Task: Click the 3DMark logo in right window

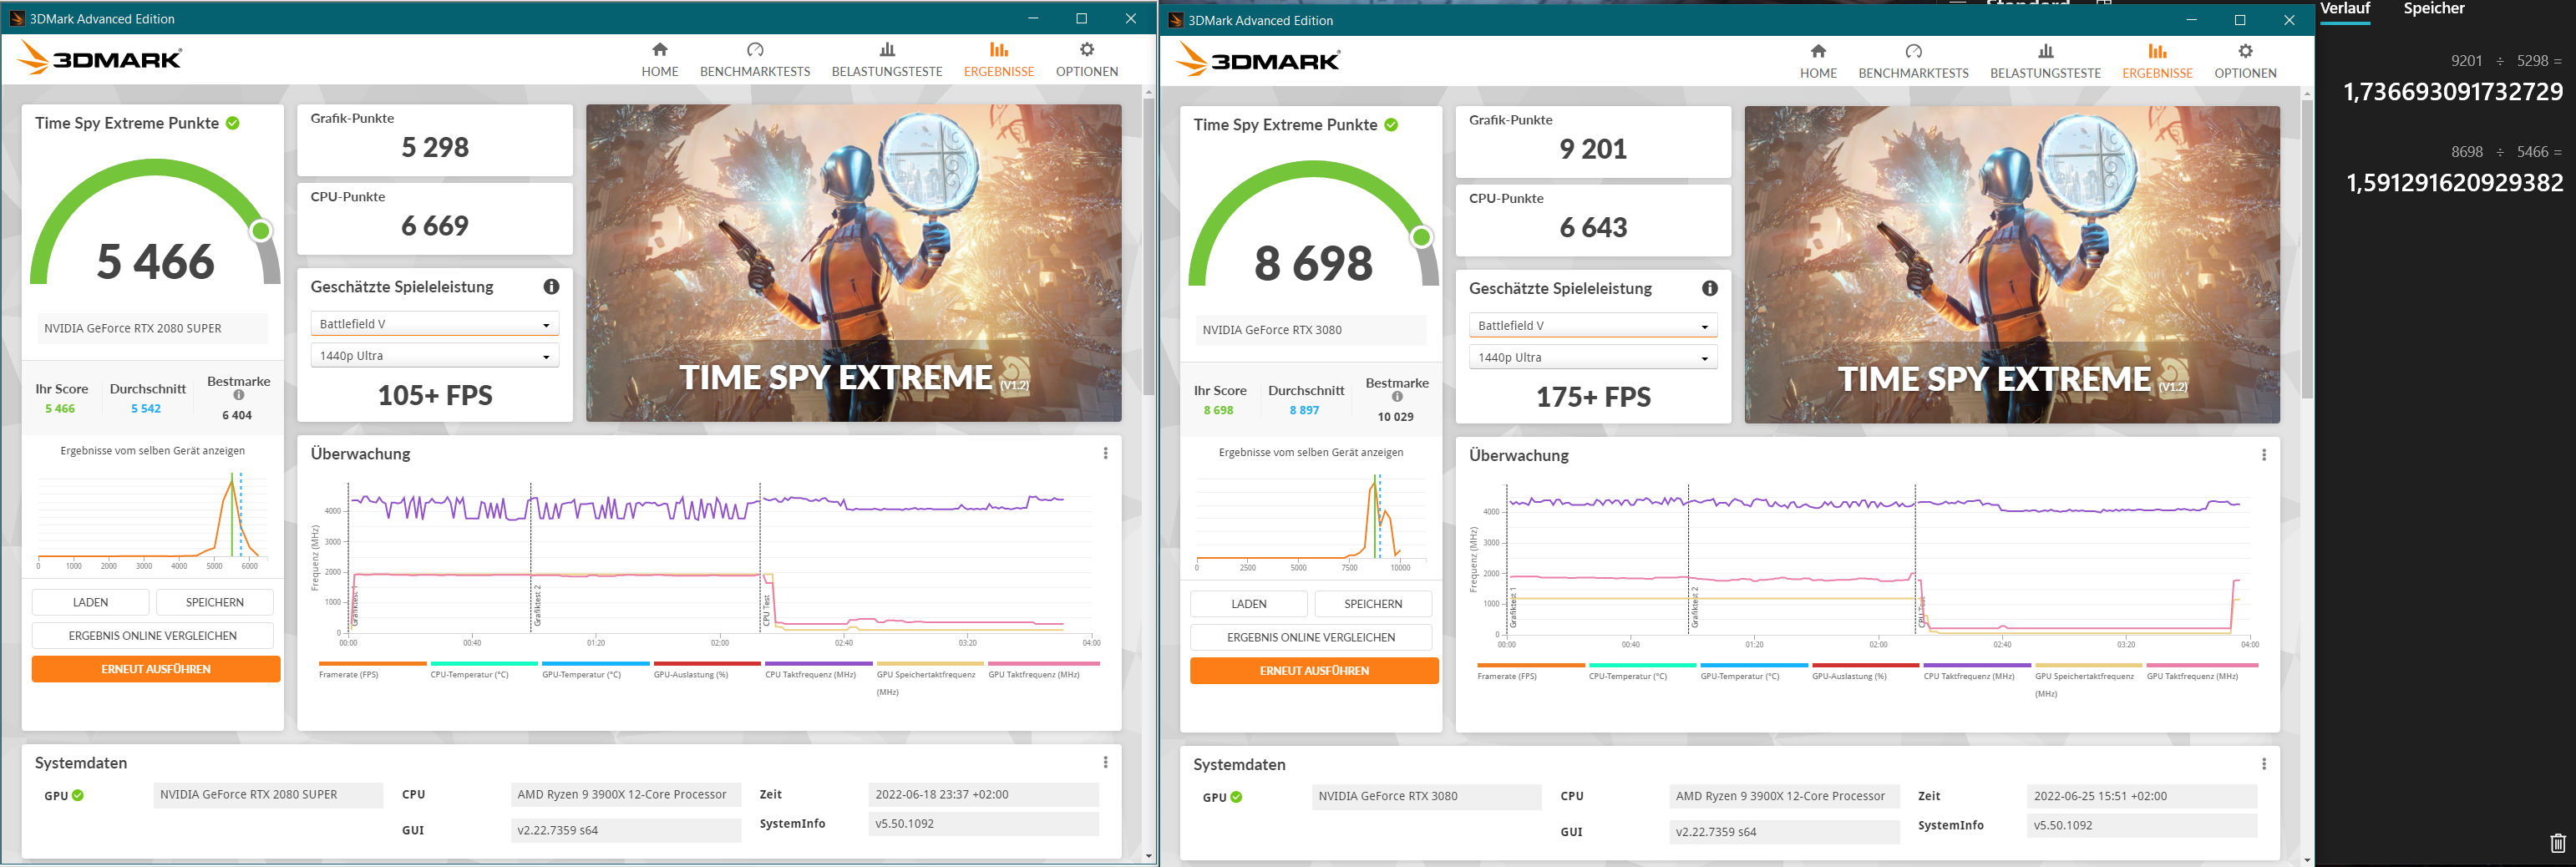Action: tap(1258, 60)
